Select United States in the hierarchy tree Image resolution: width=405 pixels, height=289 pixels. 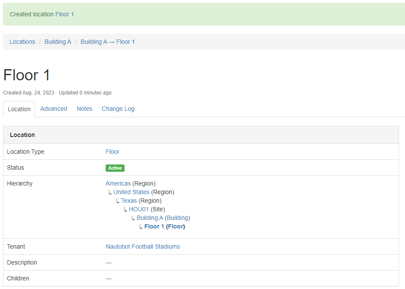pos(131,192)
